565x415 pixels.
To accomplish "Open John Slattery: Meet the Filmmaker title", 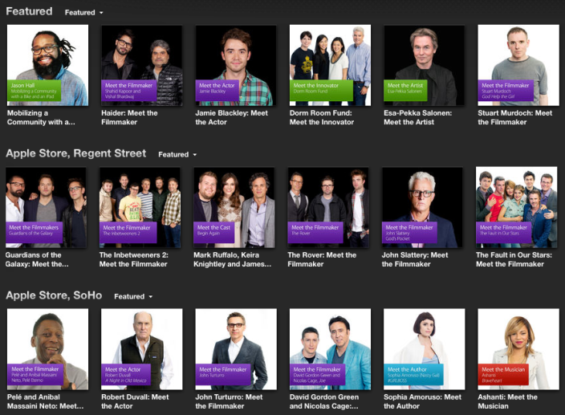I will (415, 259).
